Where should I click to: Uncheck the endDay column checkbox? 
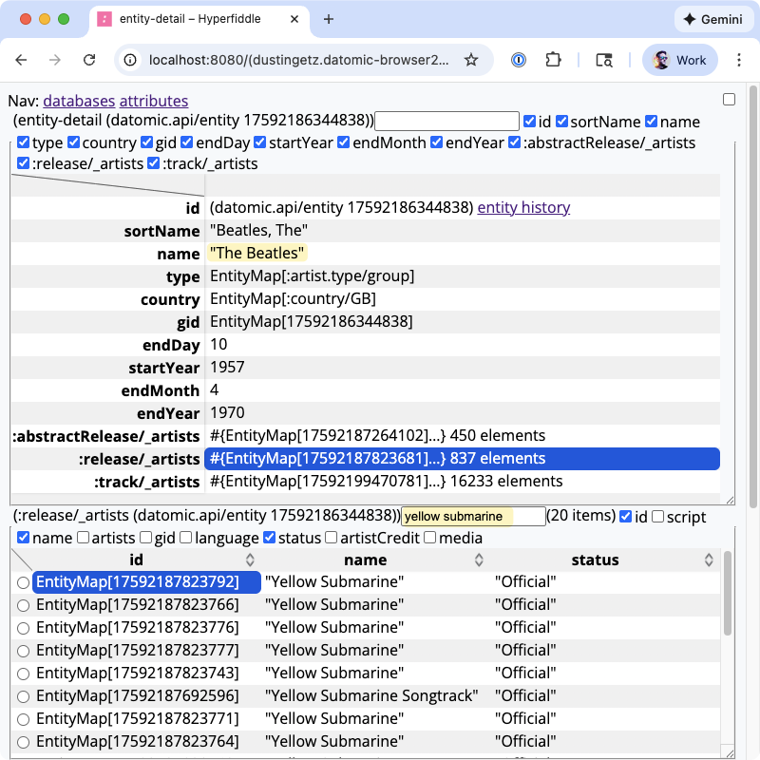(186, 142)
